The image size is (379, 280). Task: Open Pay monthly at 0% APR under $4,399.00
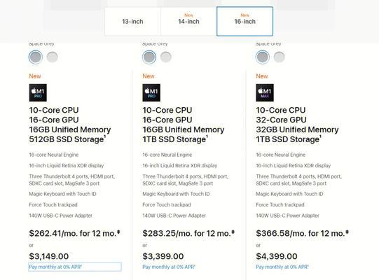tap(282, 267)
